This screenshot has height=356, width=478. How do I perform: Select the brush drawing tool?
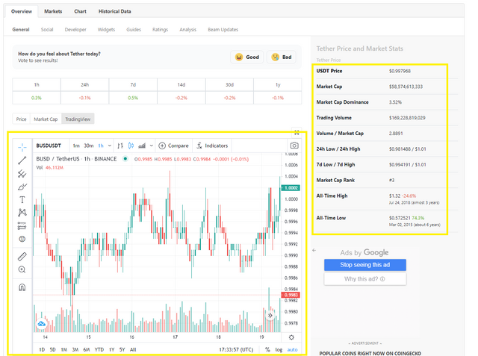click(22, 187)
